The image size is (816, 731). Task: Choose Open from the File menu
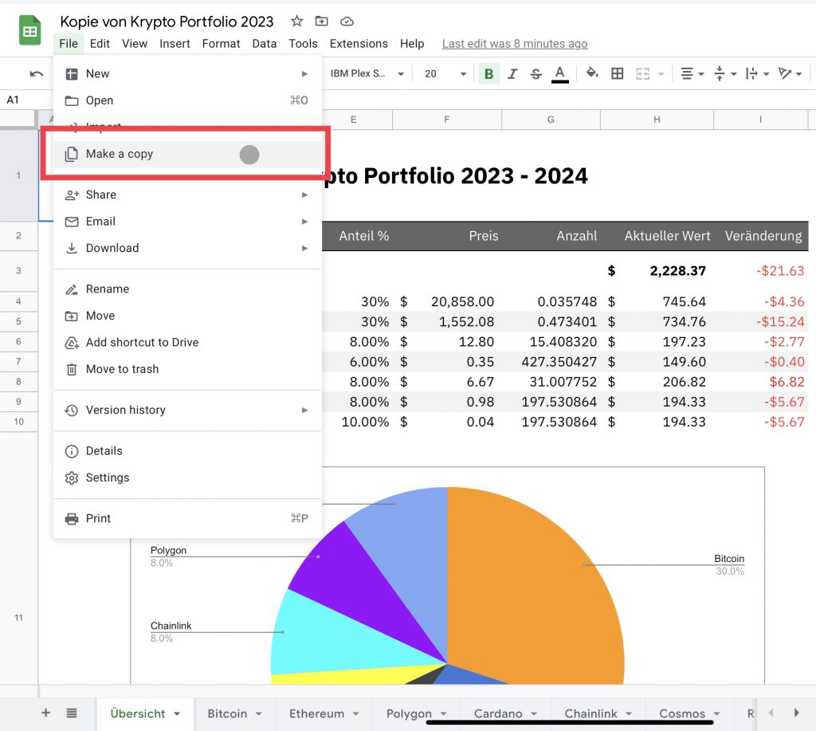tap(187, 100)
